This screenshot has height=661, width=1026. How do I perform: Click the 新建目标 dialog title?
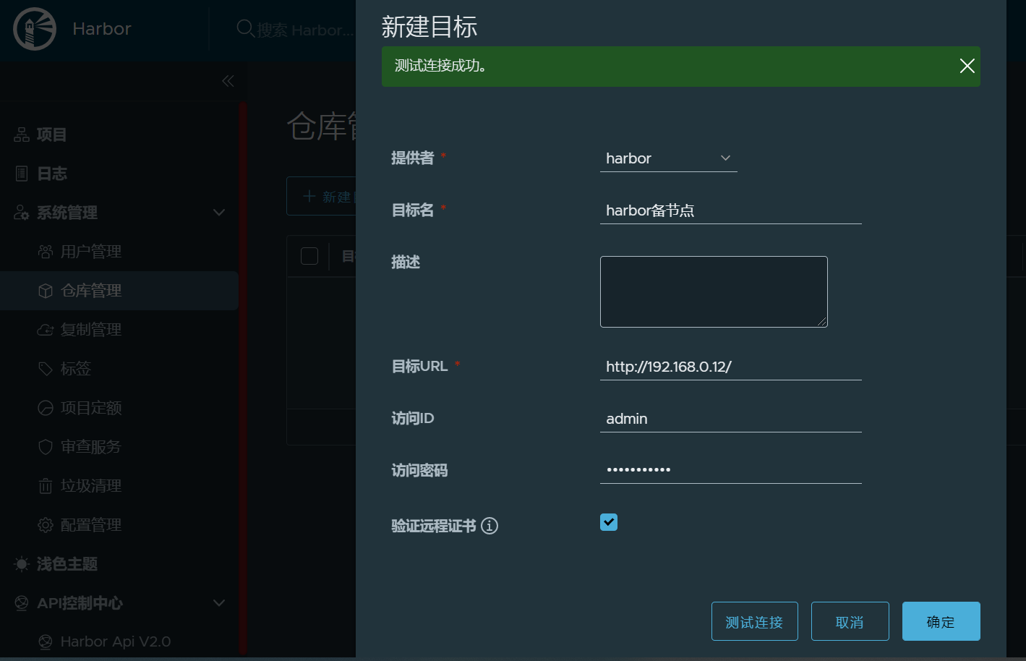point(429,27)
